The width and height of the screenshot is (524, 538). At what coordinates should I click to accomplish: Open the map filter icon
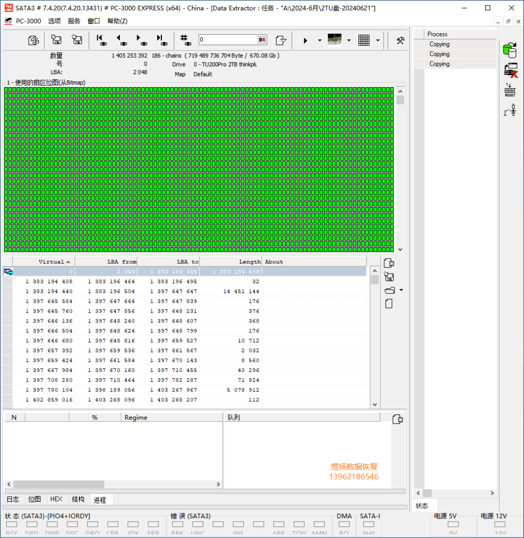[281, 40]
